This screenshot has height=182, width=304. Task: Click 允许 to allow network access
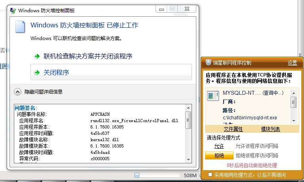[219, 146]
